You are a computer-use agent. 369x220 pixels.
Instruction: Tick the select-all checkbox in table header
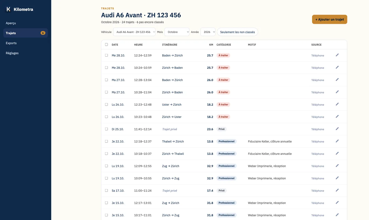tap(106, 44)
